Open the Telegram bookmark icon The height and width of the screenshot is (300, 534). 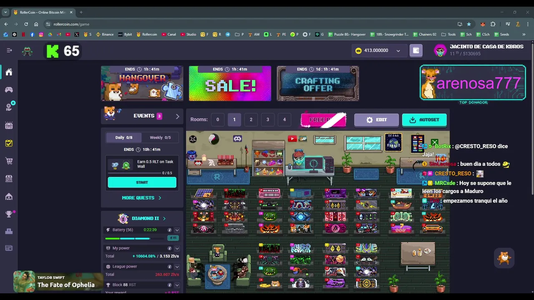[x=228, y=35]
